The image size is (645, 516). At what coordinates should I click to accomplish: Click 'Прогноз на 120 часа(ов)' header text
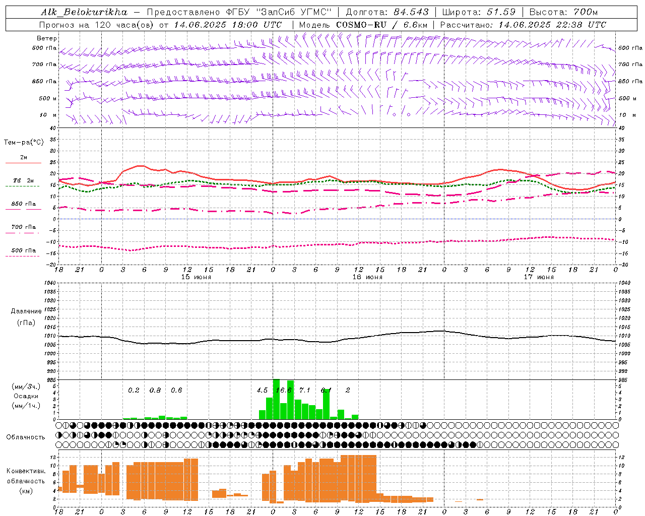(97, 25)
